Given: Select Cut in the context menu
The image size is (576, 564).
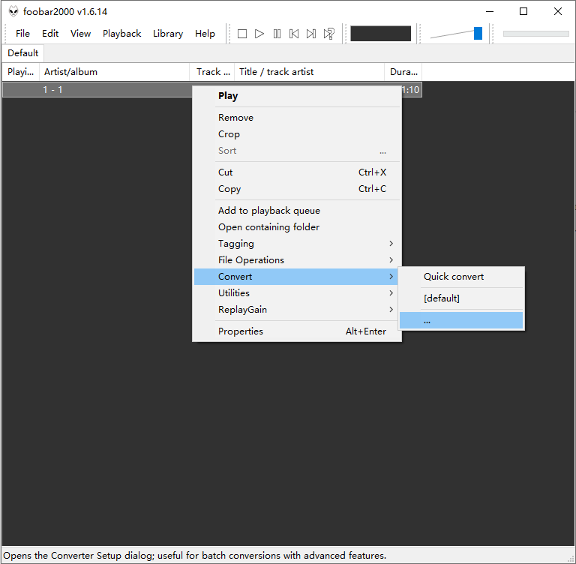Looking at the screenshot, I should pos(297,172).
